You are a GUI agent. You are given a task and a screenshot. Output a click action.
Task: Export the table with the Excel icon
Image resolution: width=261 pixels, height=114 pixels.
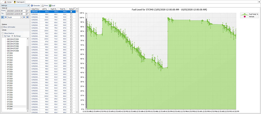50,5
